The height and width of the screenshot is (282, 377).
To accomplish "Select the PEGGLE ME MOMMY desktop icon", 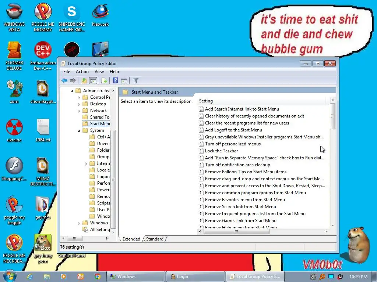I will tap(43, 17).
